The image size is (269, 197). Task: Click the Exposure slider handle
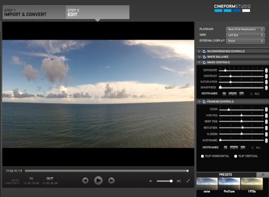click(225, 70)
